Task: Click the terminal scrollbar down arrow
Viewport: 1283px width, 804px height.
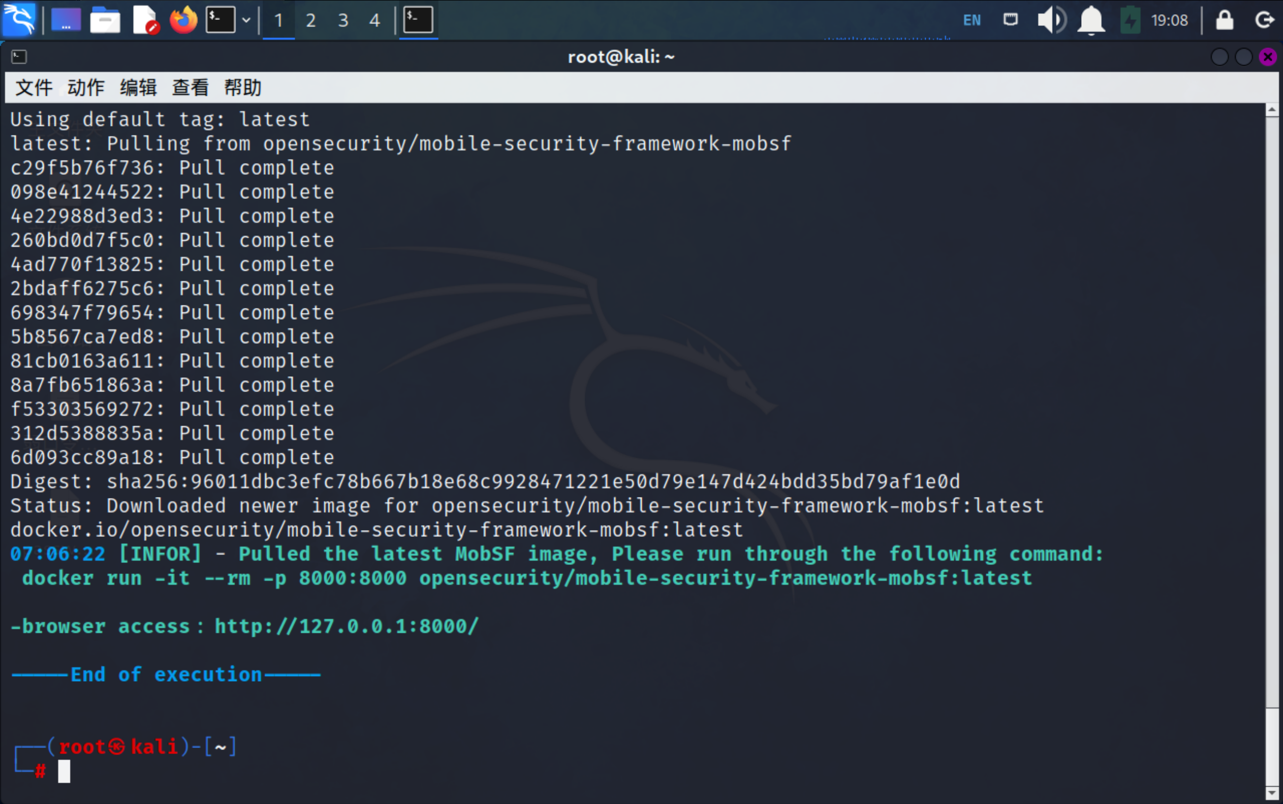Action: point(1271,793)
